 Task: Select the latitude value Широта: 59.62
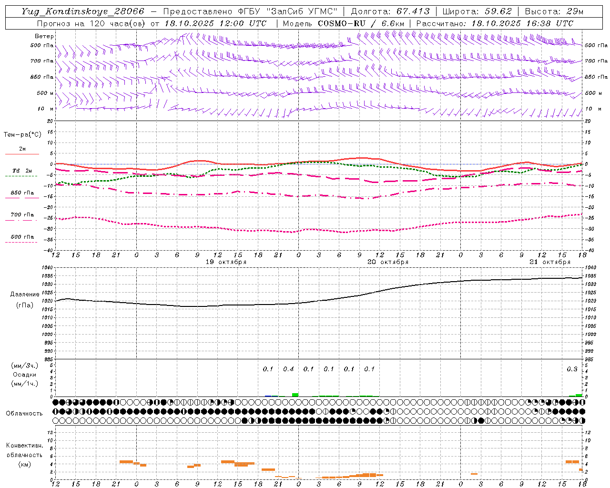[477, 11]
